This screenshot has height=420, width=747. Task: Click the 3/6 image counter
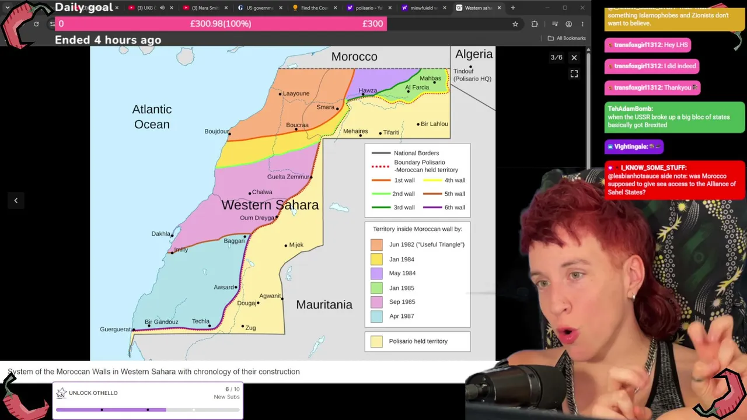tap(556, 58)
